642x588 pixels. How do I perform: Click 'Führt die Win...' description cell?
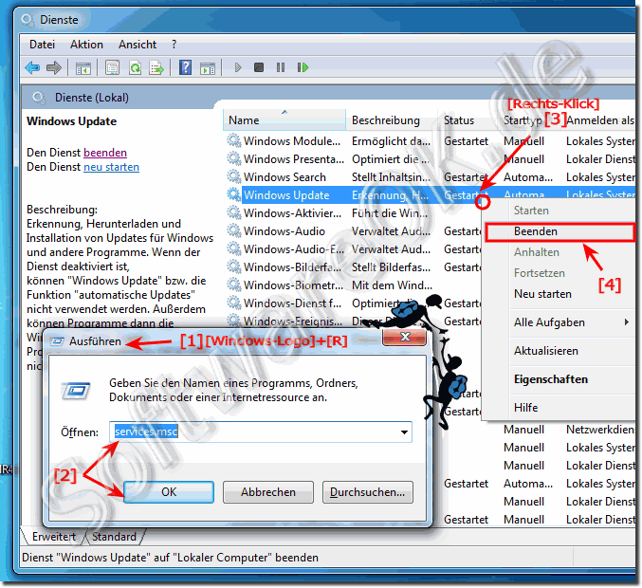pos(390,213)
